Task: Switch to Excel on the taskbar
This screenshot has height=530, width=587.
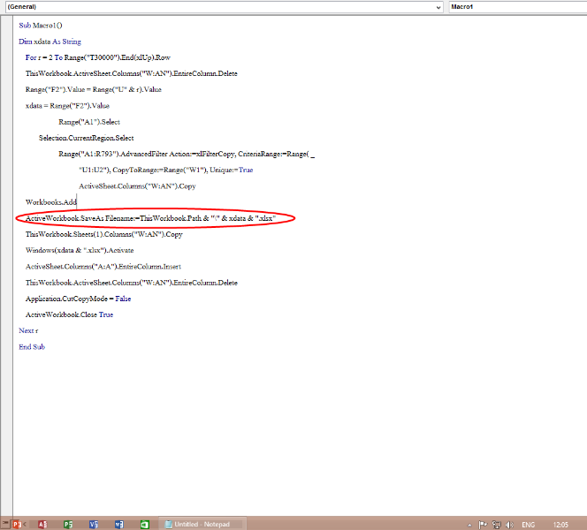Action: [x=145, y=524]
